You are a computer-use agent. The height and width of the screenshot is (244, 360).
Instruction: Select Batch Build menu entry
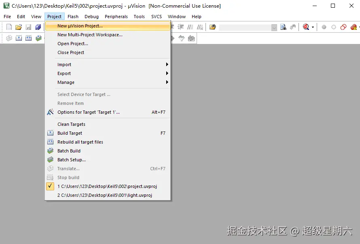pos(108,151)
